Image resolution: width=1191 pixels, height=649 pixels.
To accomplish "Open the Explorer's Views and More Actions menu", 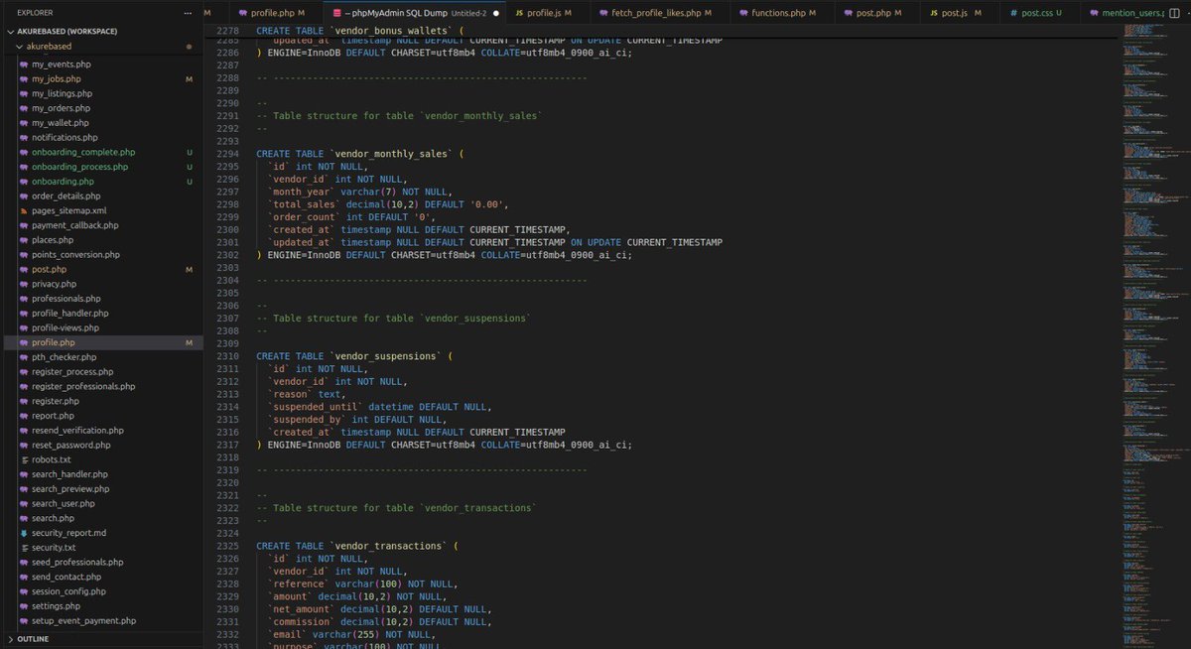I will click(186, 12).
